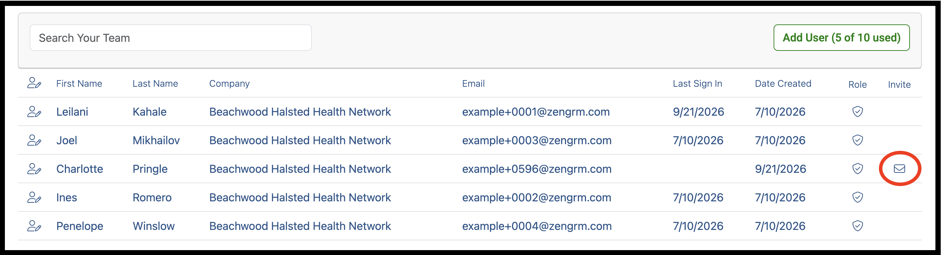Open the email example+0596@zengrm.com

tap(537, 169)
